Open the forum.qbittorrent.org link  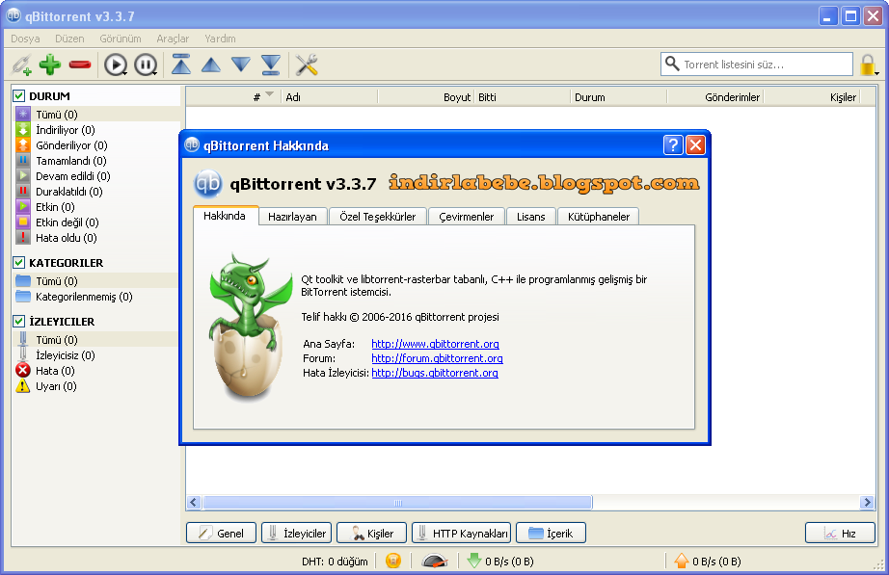coord(437,358)
